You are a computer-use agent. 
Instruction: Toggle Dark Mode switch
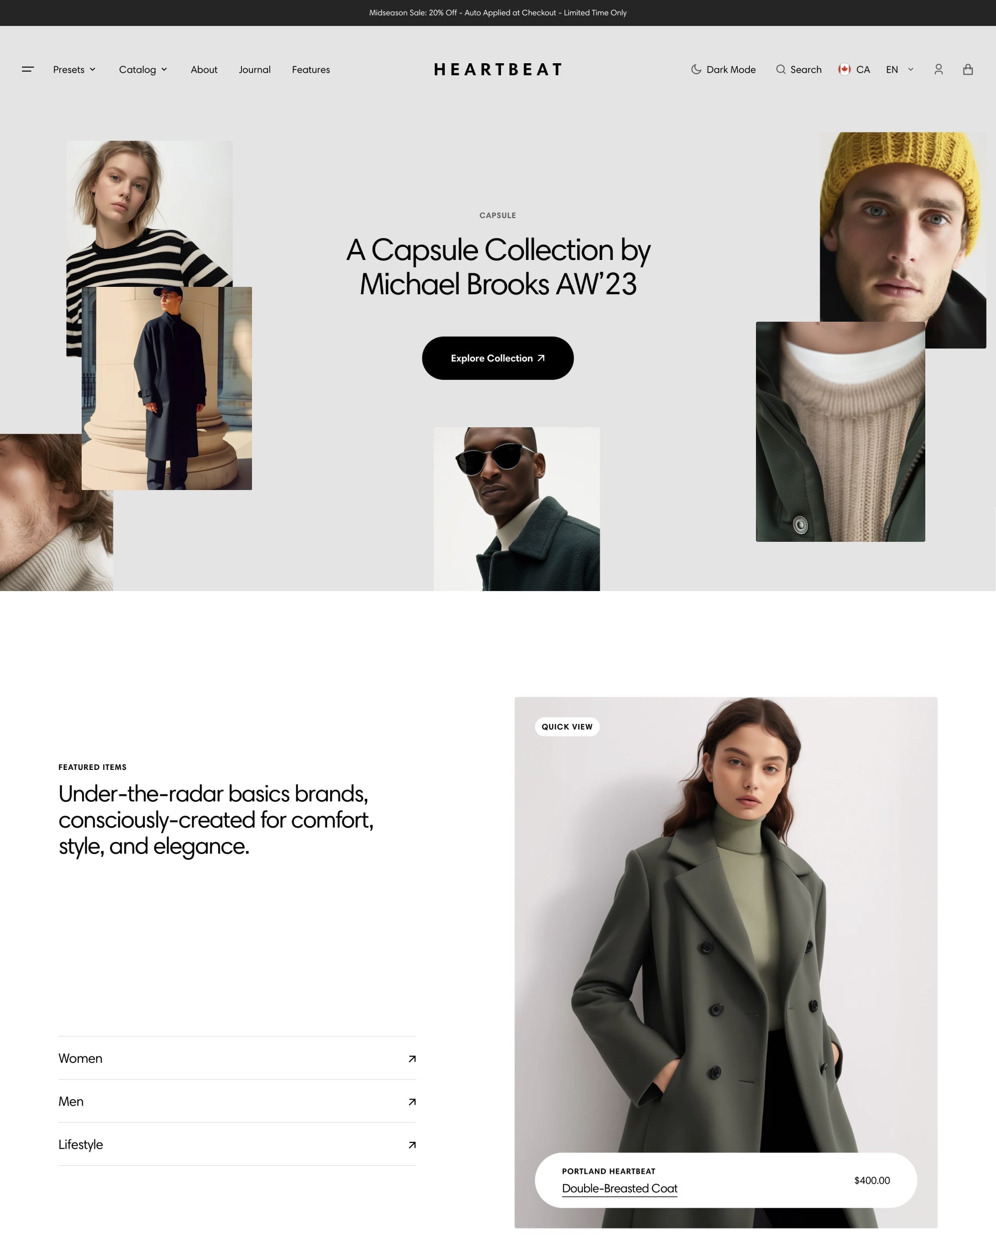pos(723,69)
